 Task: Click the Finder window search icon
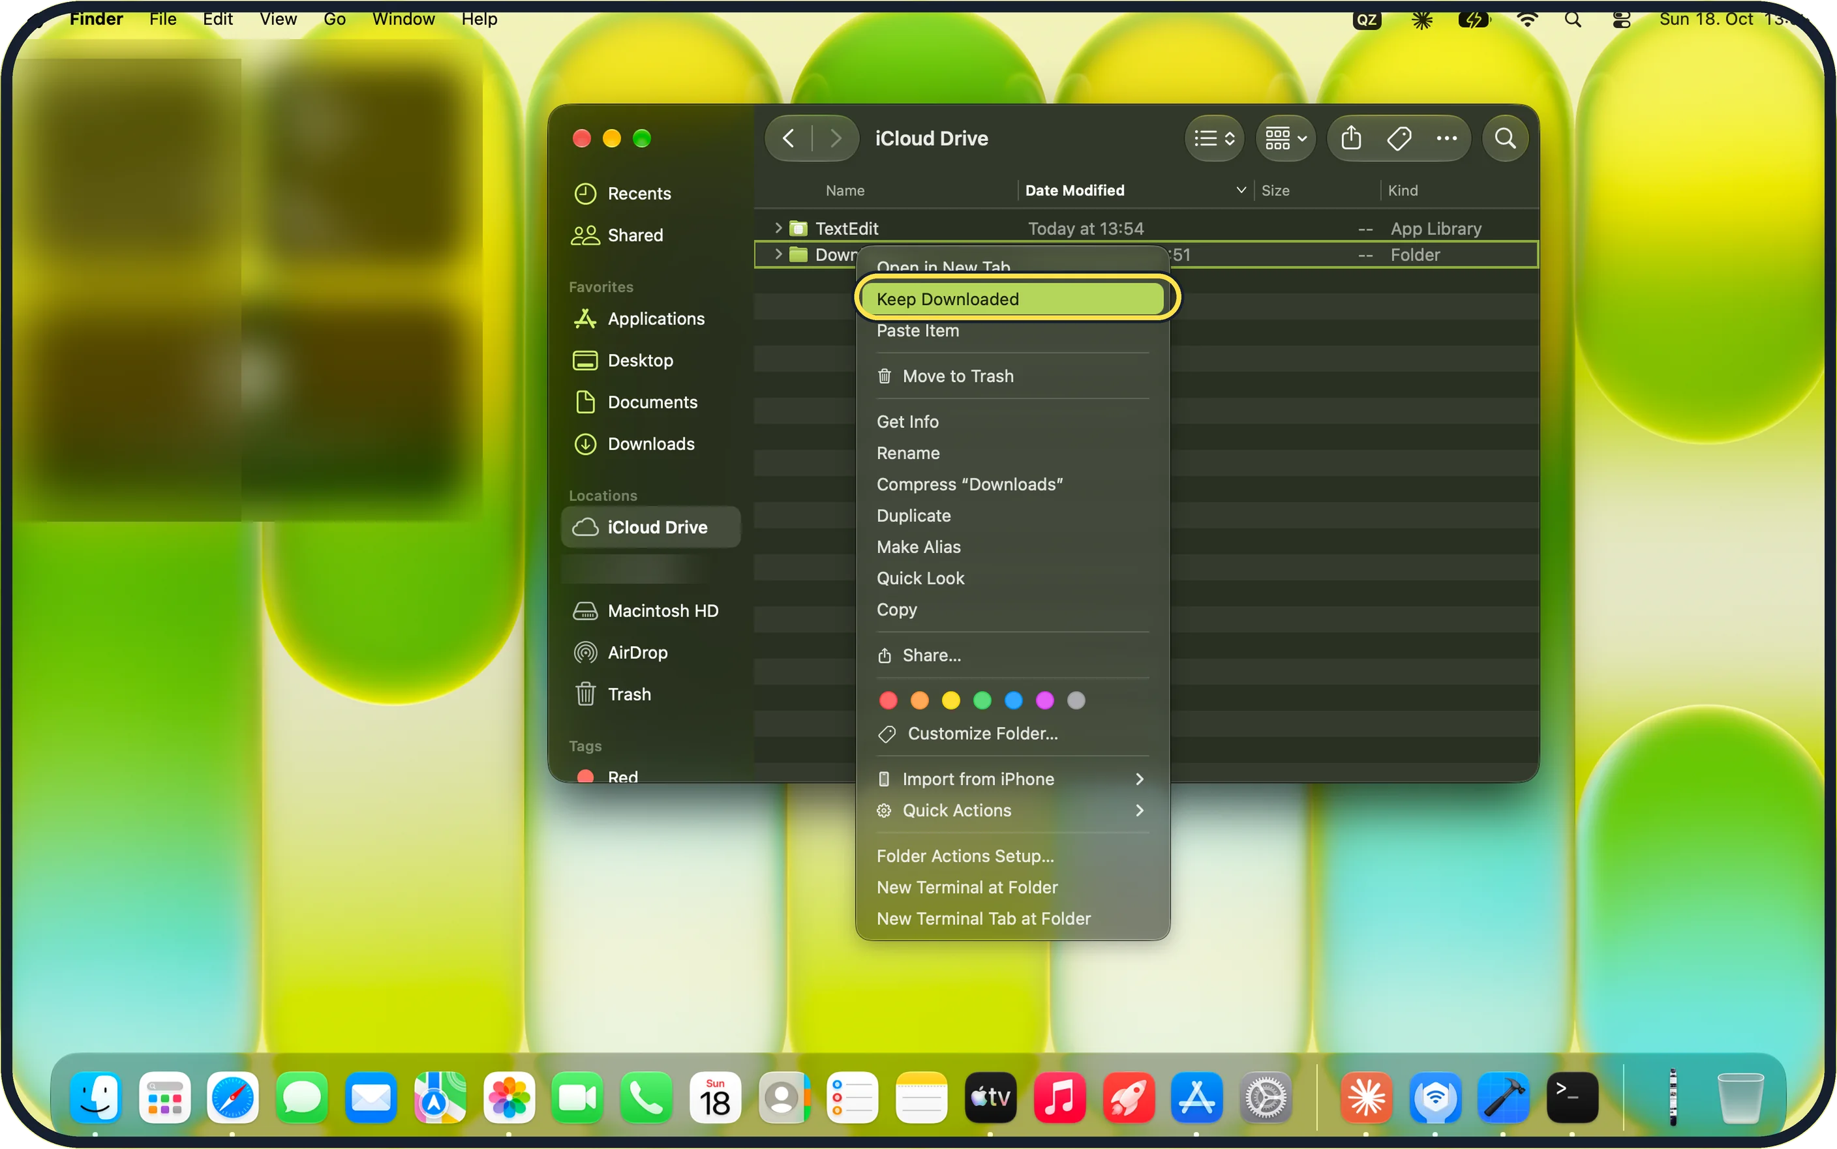pos(1505,138)
